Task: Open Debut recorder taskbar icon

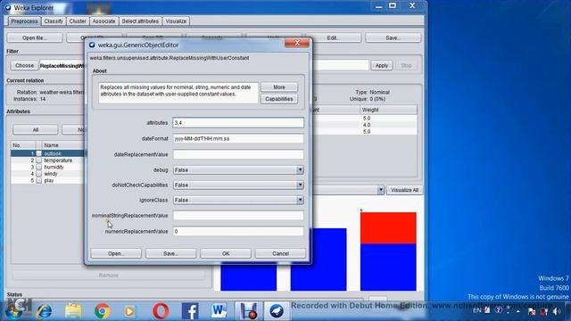Action: coord(248,311)
